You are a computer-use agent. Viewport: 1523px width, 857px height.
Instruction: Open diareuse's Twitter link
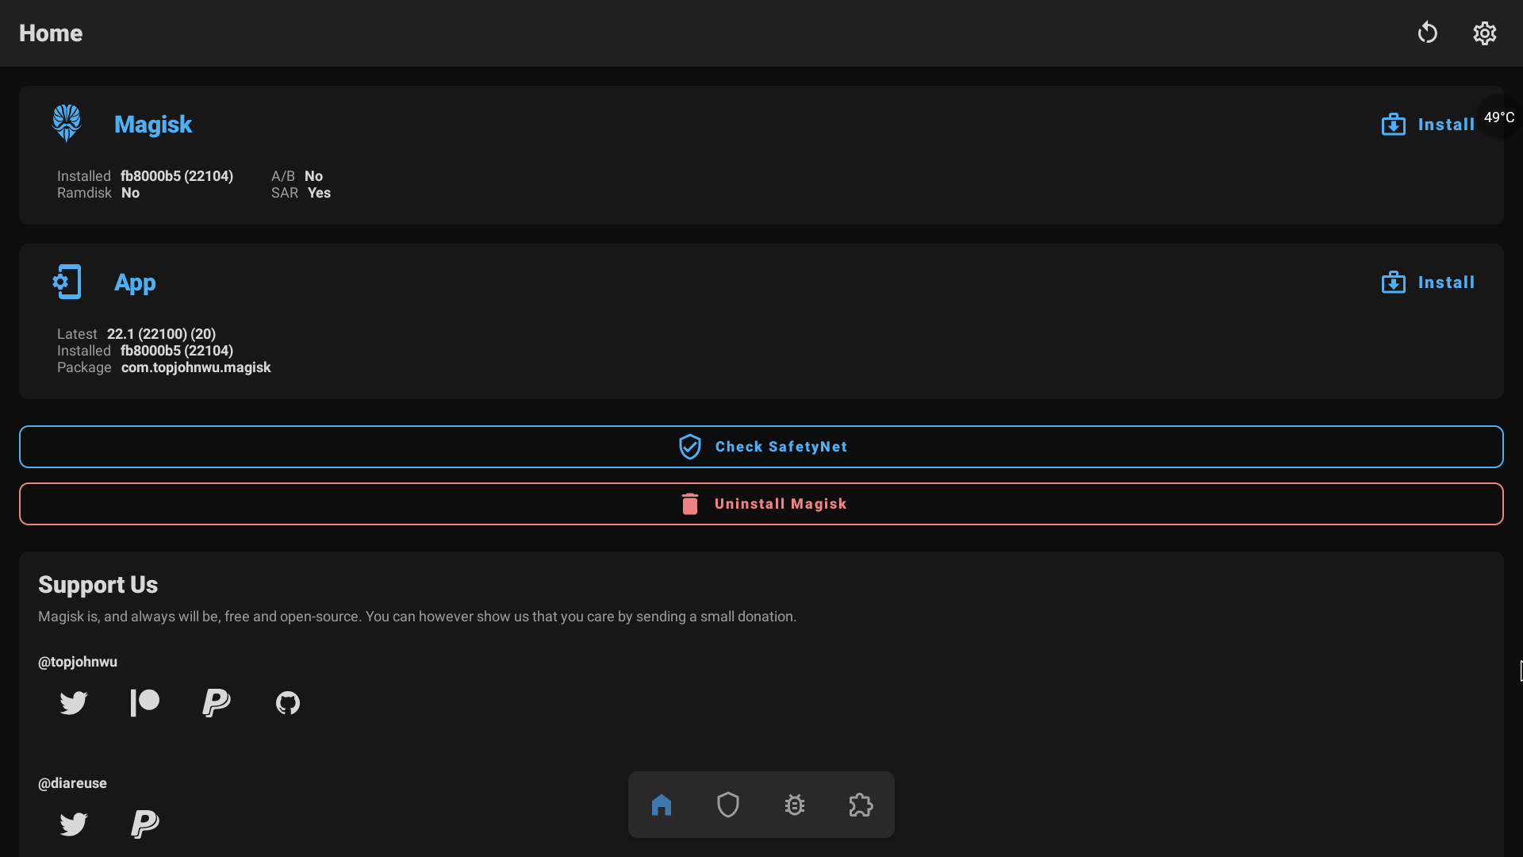[74, 824]
